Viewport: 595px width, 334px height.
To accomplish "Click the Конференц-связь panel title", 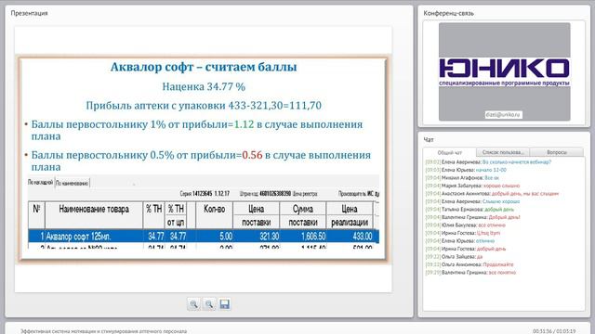I will (x=448, y=13).
